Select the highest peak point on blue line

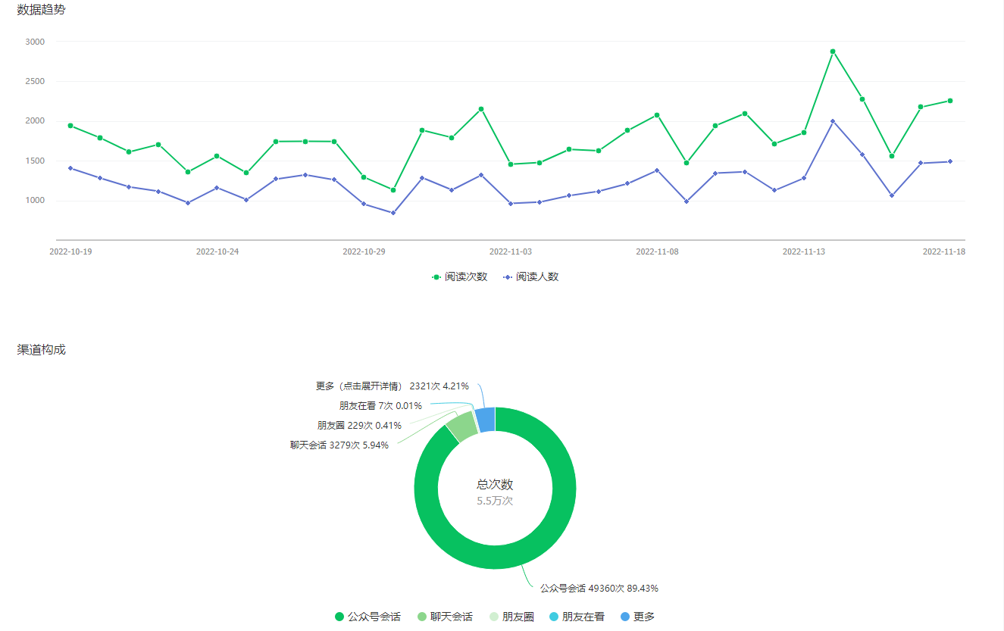coord(833,121)
